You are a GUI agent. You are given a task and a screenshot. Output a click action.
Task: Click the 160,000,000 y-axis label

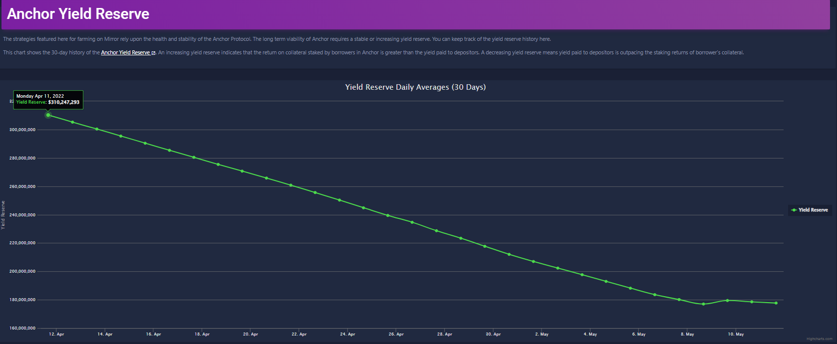(x=22, y=328)
